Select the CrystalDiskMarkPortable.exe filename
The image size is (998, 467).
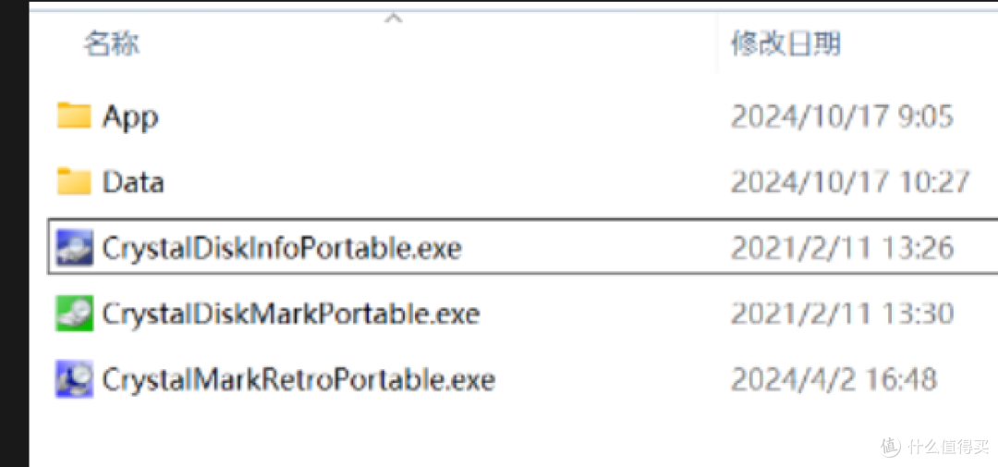pyautogui.click(x=291, y=314)
